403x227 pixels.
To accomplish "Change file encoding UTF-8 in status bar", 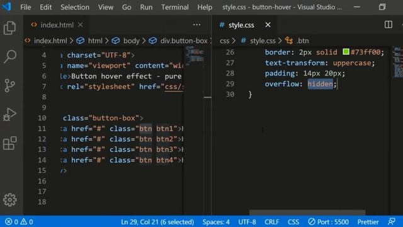I will (247, 221).
